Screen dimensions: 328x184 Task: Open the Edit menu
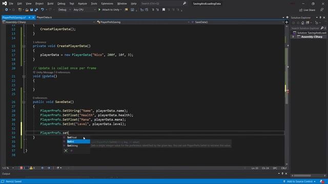(19, 4)
